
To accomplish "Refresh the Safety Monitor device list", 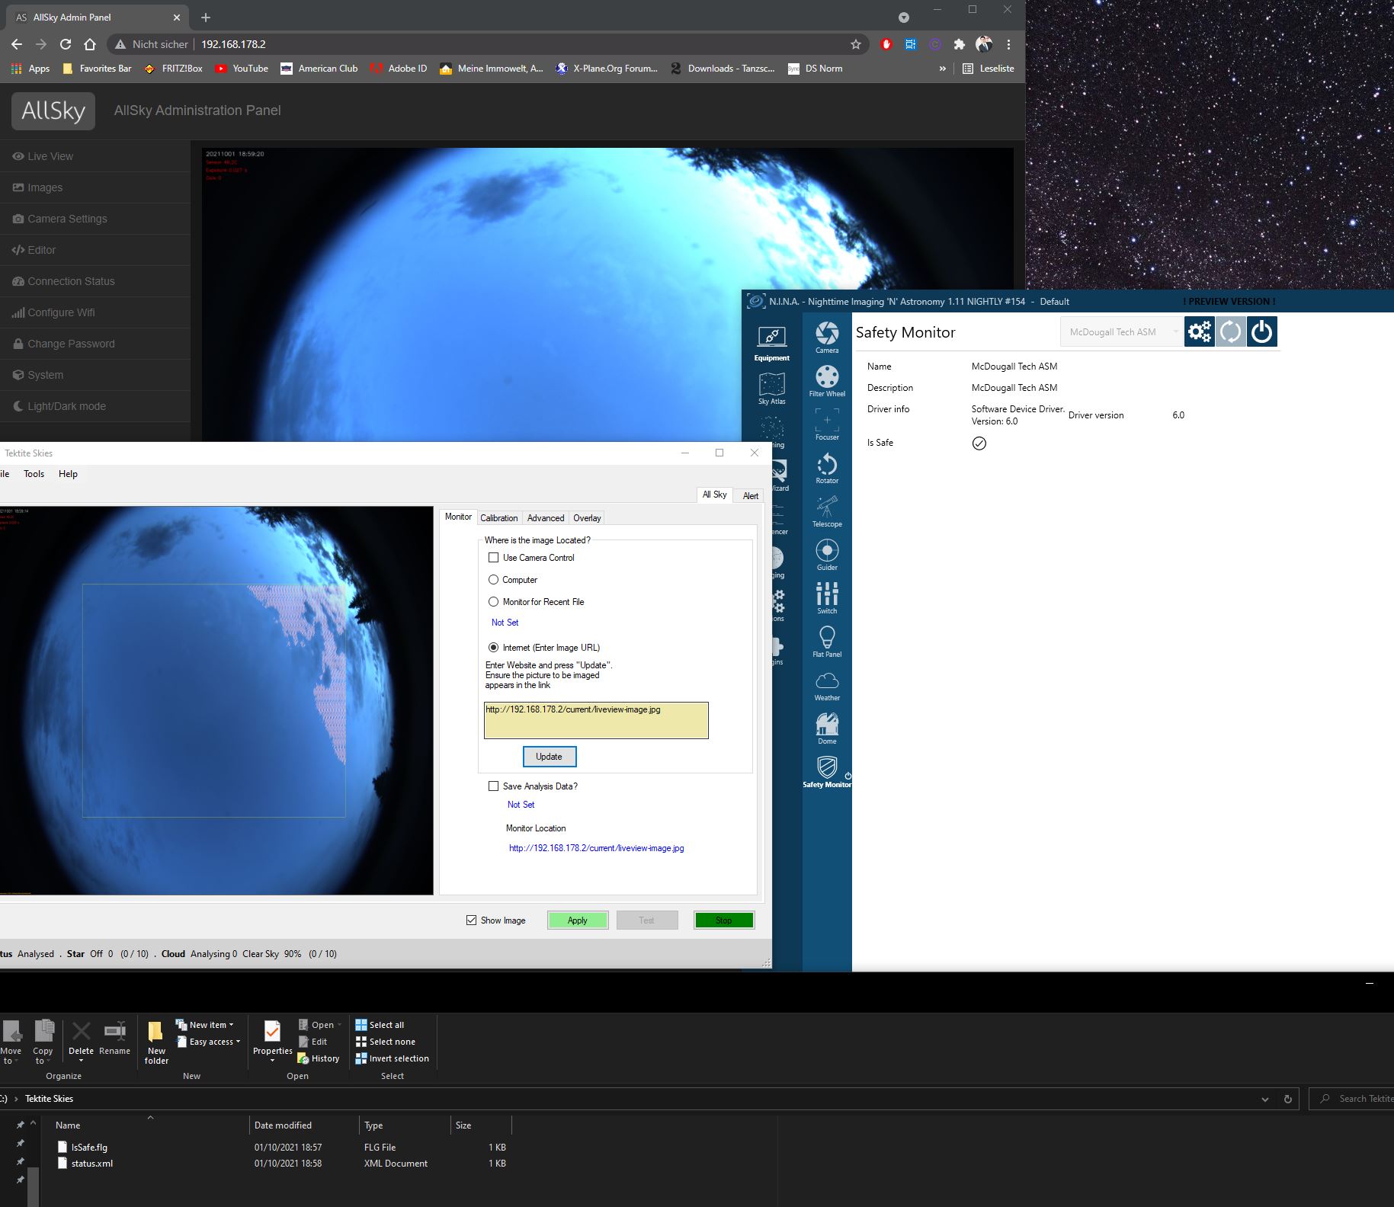I will 1231,331.
